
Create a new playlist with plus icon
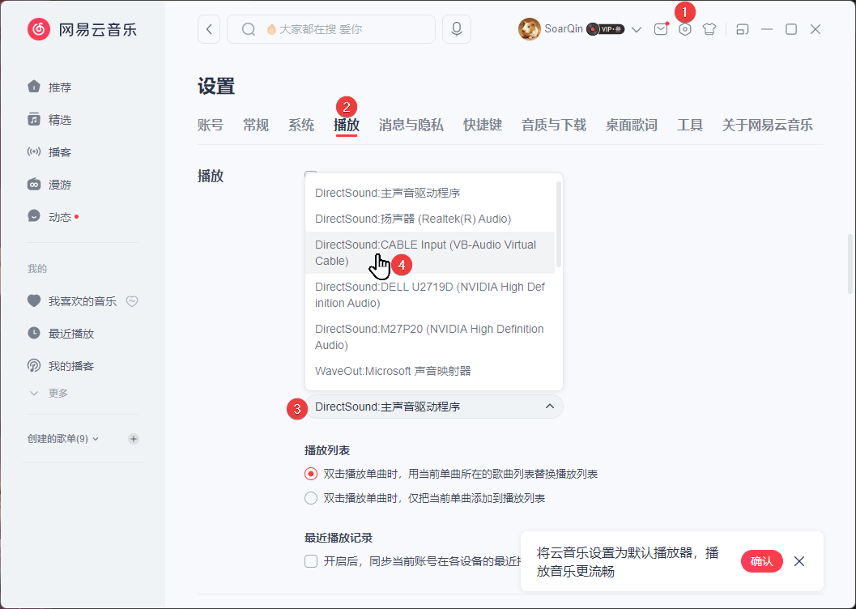pos(132,438)
